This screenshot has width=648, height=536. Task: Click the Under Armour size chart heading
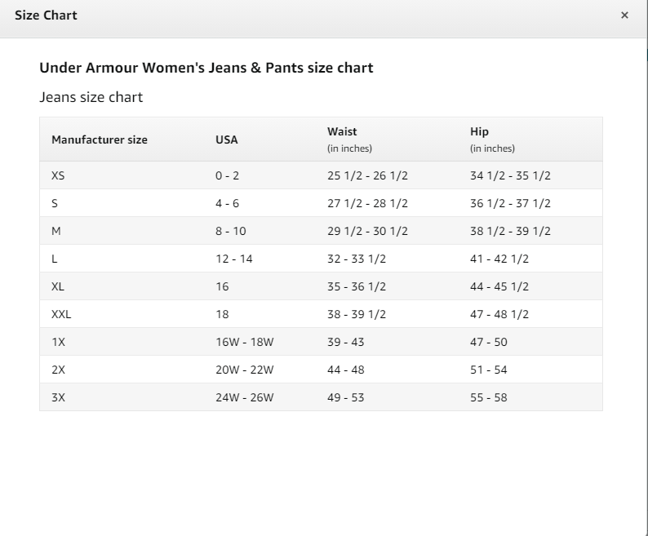pos(206,68)
